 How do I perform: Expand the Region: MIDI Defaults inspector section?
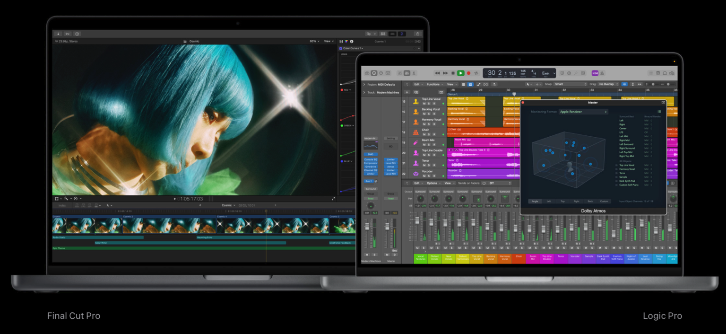[x=364, y=85]
